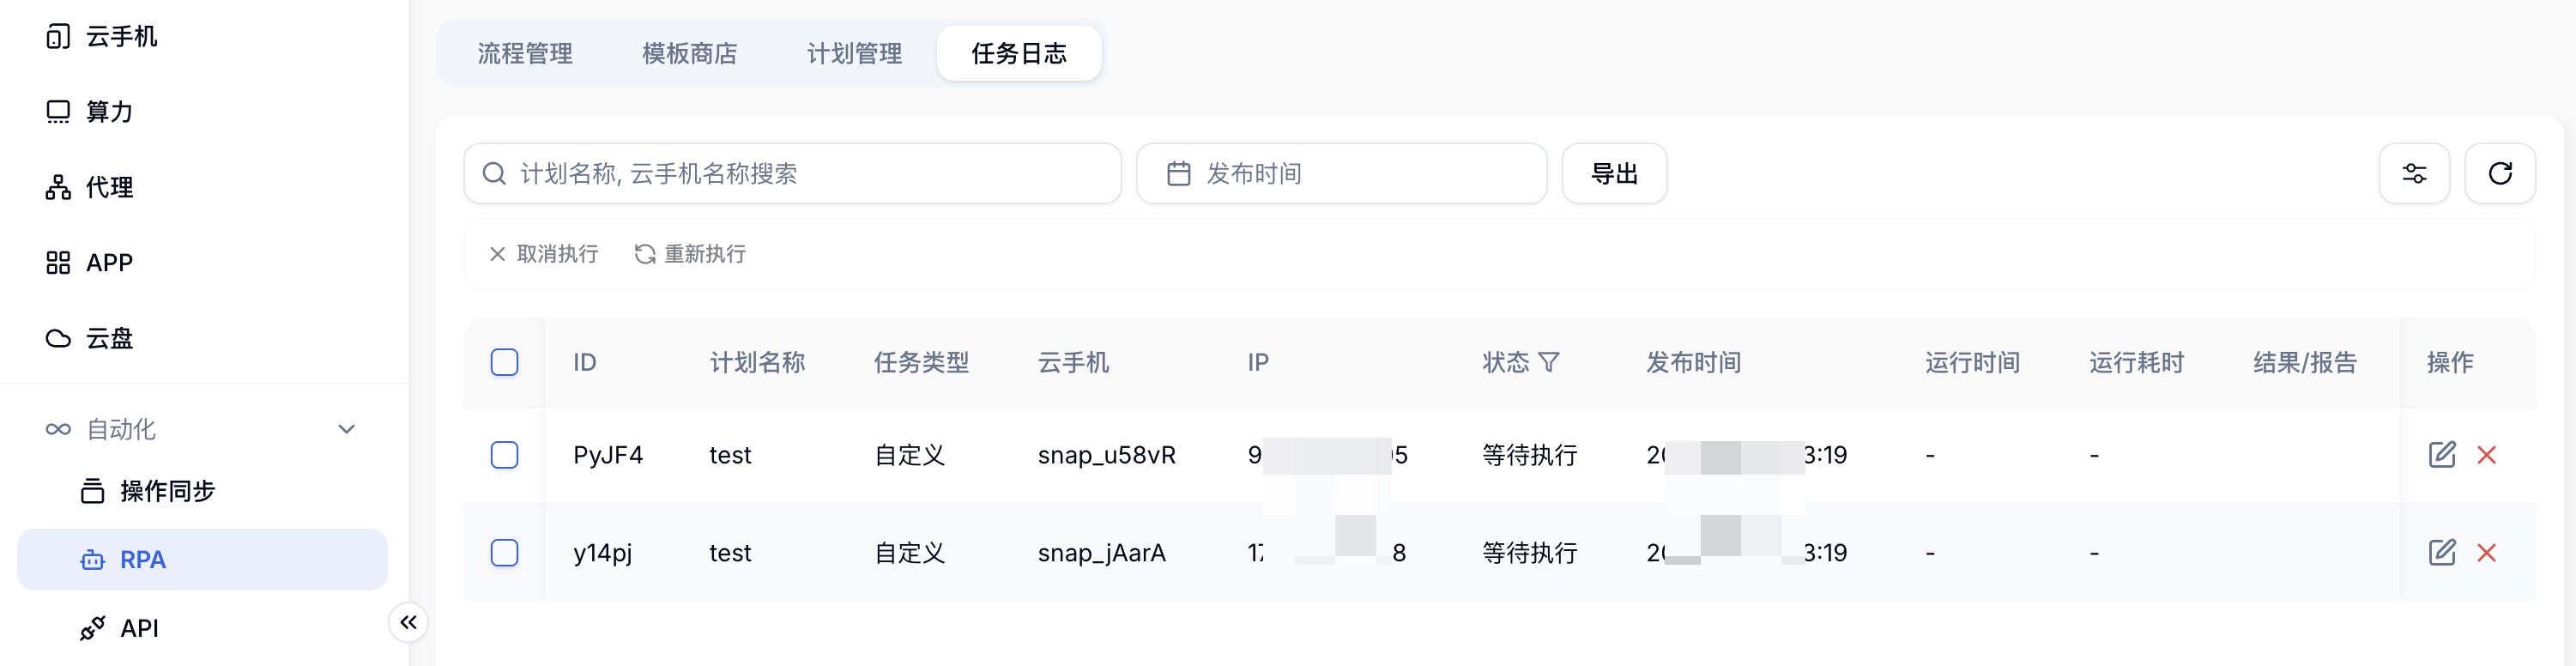Check the checkbox for row PyJF4
The image size is (2576, 666).
[505, 455]
